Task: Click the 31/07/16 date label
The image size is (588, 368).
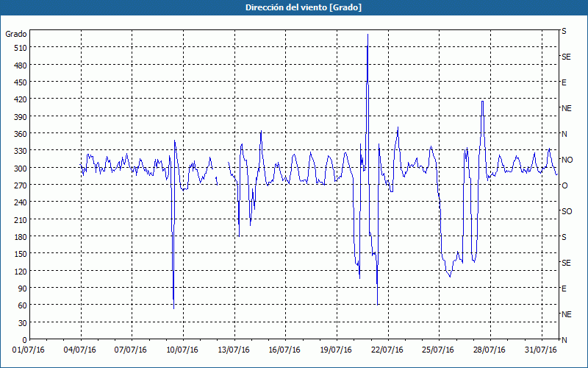Action: tap(541, 350)
